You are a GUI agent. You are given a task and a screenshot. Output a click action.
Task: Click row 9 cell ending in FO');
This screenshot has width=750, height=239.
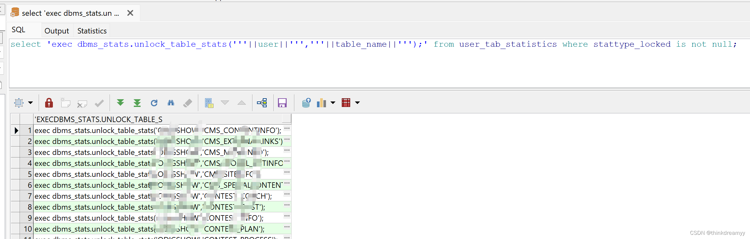(x=158, y=218)
